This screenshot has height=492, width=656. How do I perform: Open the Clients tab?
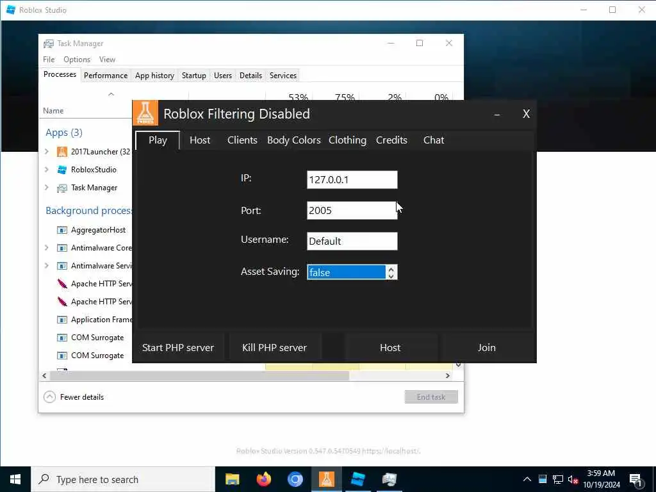(242, 140)
